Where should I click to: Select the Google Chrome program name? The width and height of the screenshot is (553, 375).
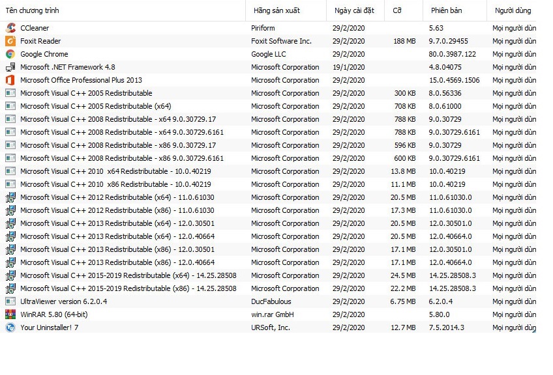[44, 54]
